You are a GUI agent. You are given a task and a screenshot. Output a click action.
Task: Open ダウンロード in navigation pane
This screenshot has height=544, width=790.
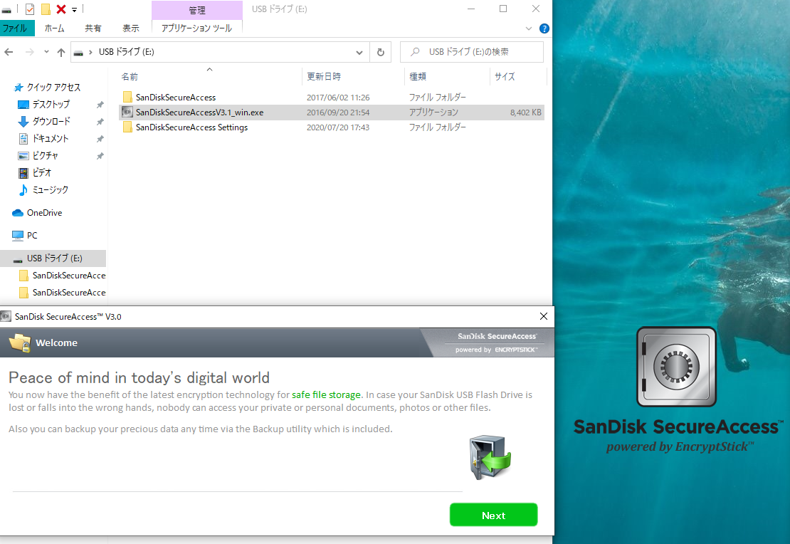[51, 122]
